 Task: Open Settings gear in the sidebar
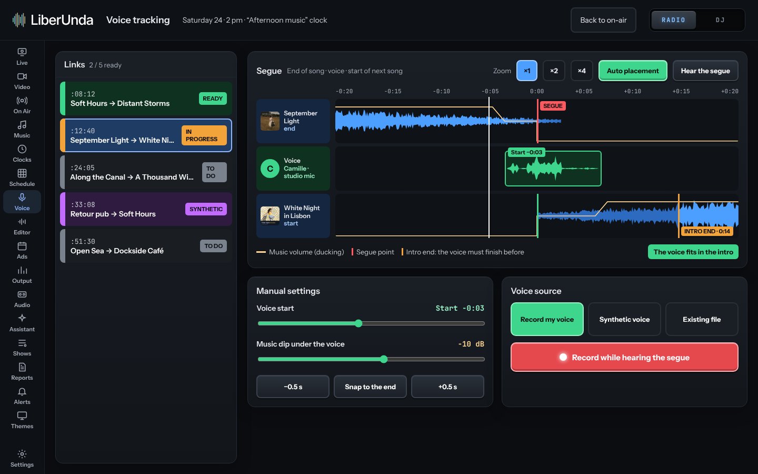click(22, 459)
